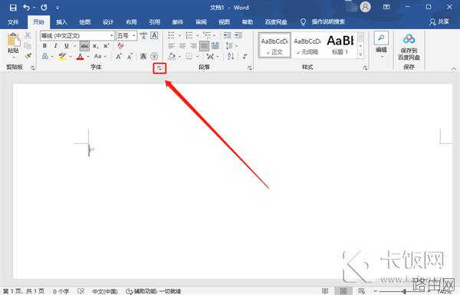
Task: Click the Sort A-Z icon
Action: click(x=231, y=56)
